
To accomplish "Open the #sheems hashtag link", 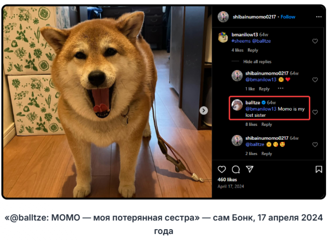I will [241, 41].
